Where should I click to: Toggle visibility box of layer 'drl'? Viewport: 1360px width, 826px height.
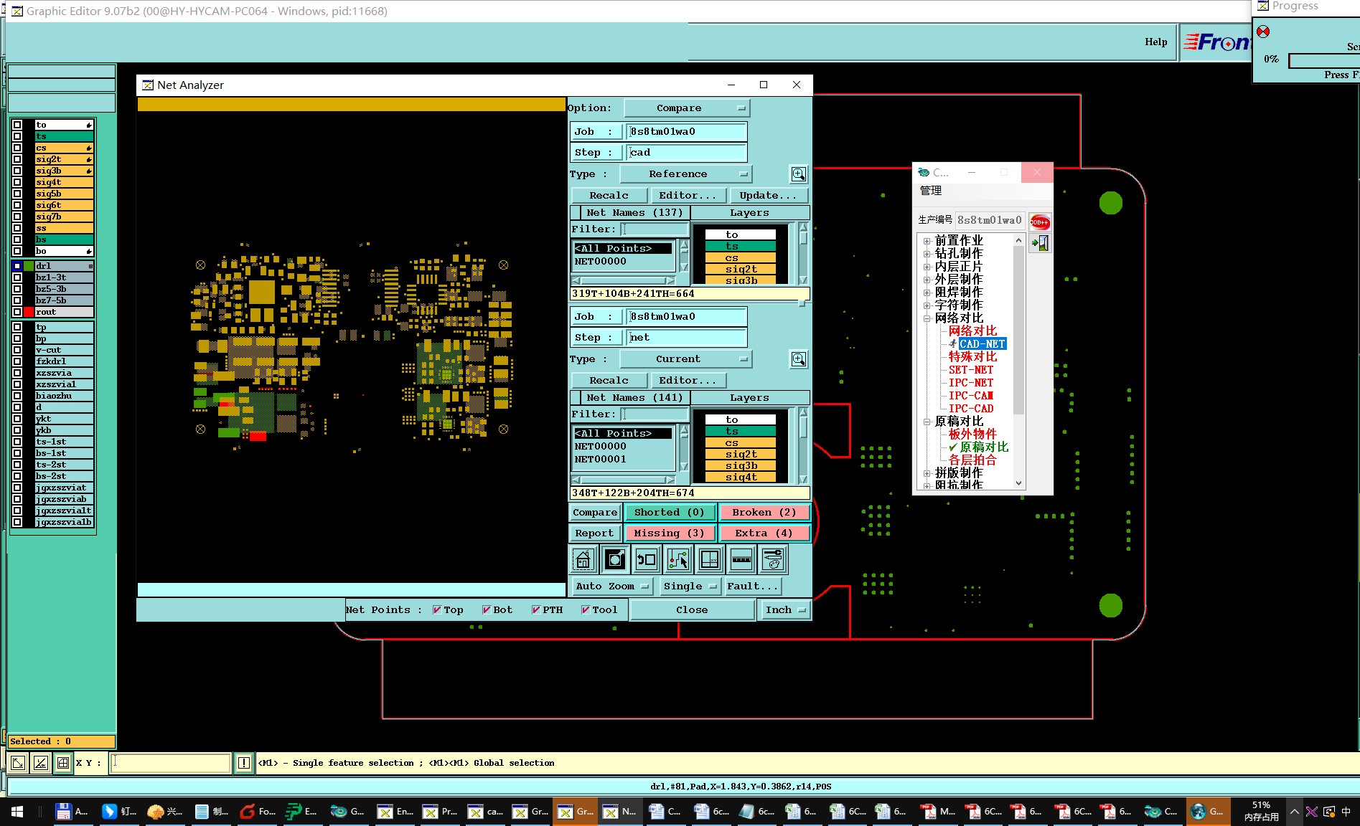click(17, 266)
